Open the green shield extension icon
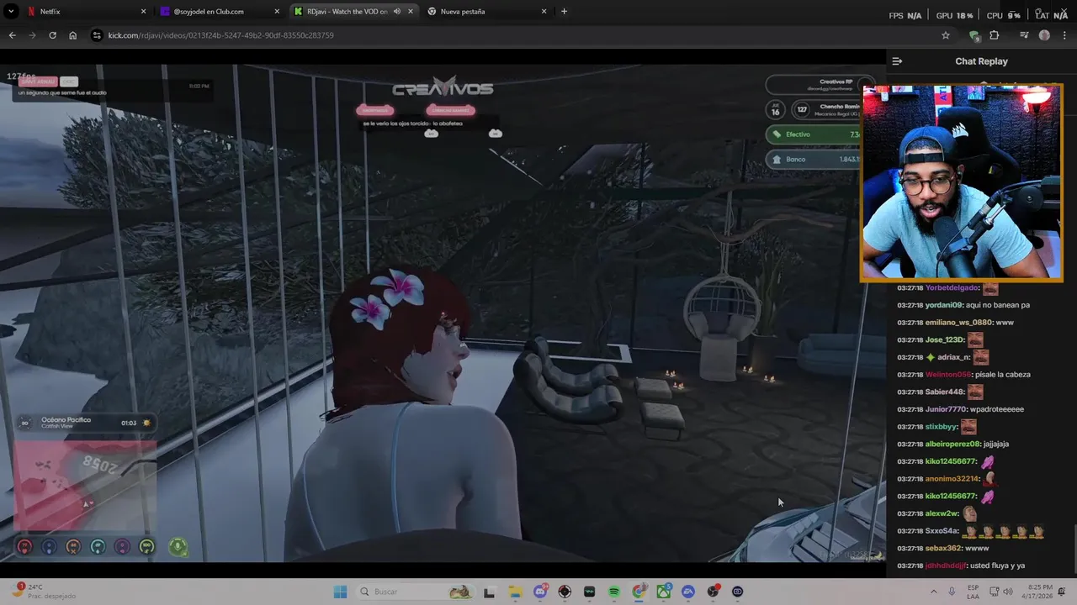 (x=974, y=35)
